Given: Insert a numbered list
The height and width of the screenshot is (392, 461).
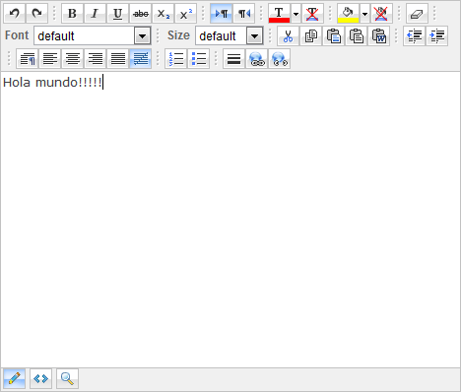Looking at the screenshot, I should (x=176, y=59).
